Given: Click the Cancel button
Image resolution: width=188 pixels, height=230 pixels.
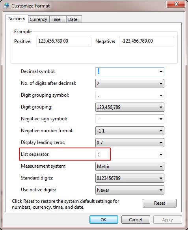Looking at the screenshot, I should 136,220.
